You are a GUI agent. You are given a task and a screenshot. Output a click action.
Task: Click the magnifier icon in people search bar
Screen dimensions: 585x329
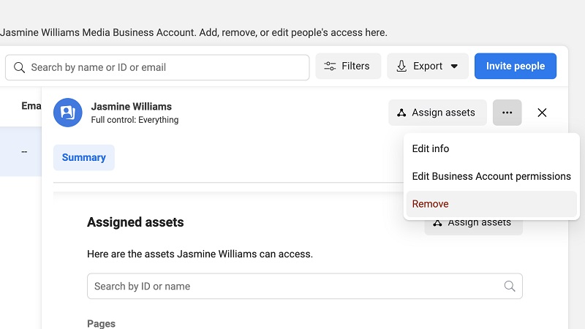pos(19,67)
